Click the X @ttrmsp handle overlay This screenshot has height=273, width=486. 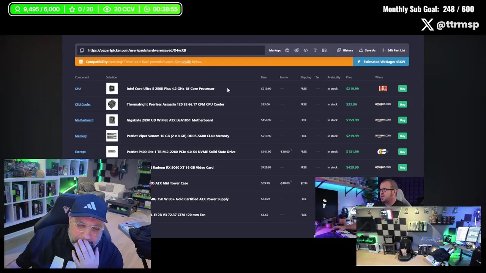450,25
